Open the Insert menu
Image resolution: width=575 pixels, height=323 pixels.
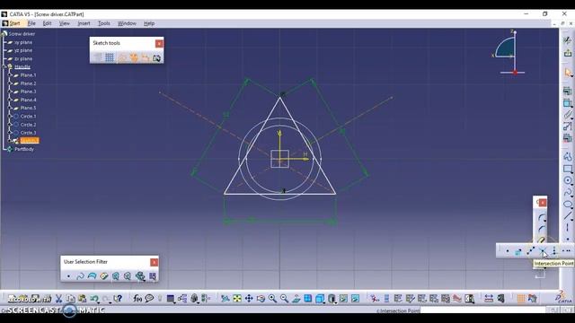click(84, 23)
